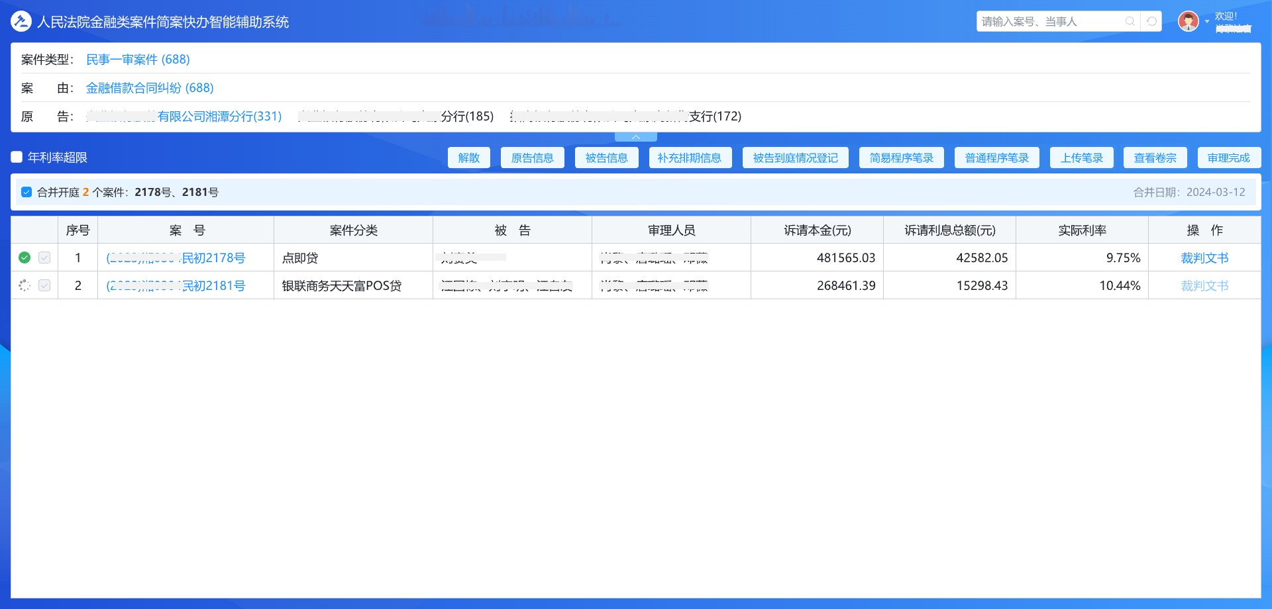
Task: Uncheck the 合并开庭 checkbox
Action: (26, 192)
